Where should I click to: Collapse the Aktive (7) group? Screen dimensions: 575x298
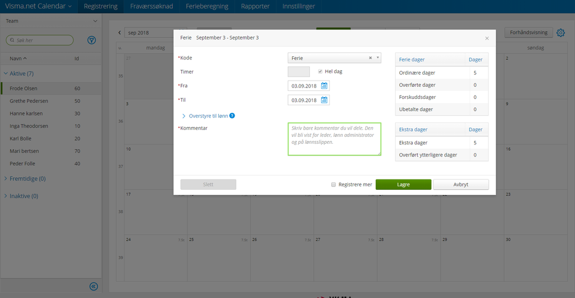(19, 74)
